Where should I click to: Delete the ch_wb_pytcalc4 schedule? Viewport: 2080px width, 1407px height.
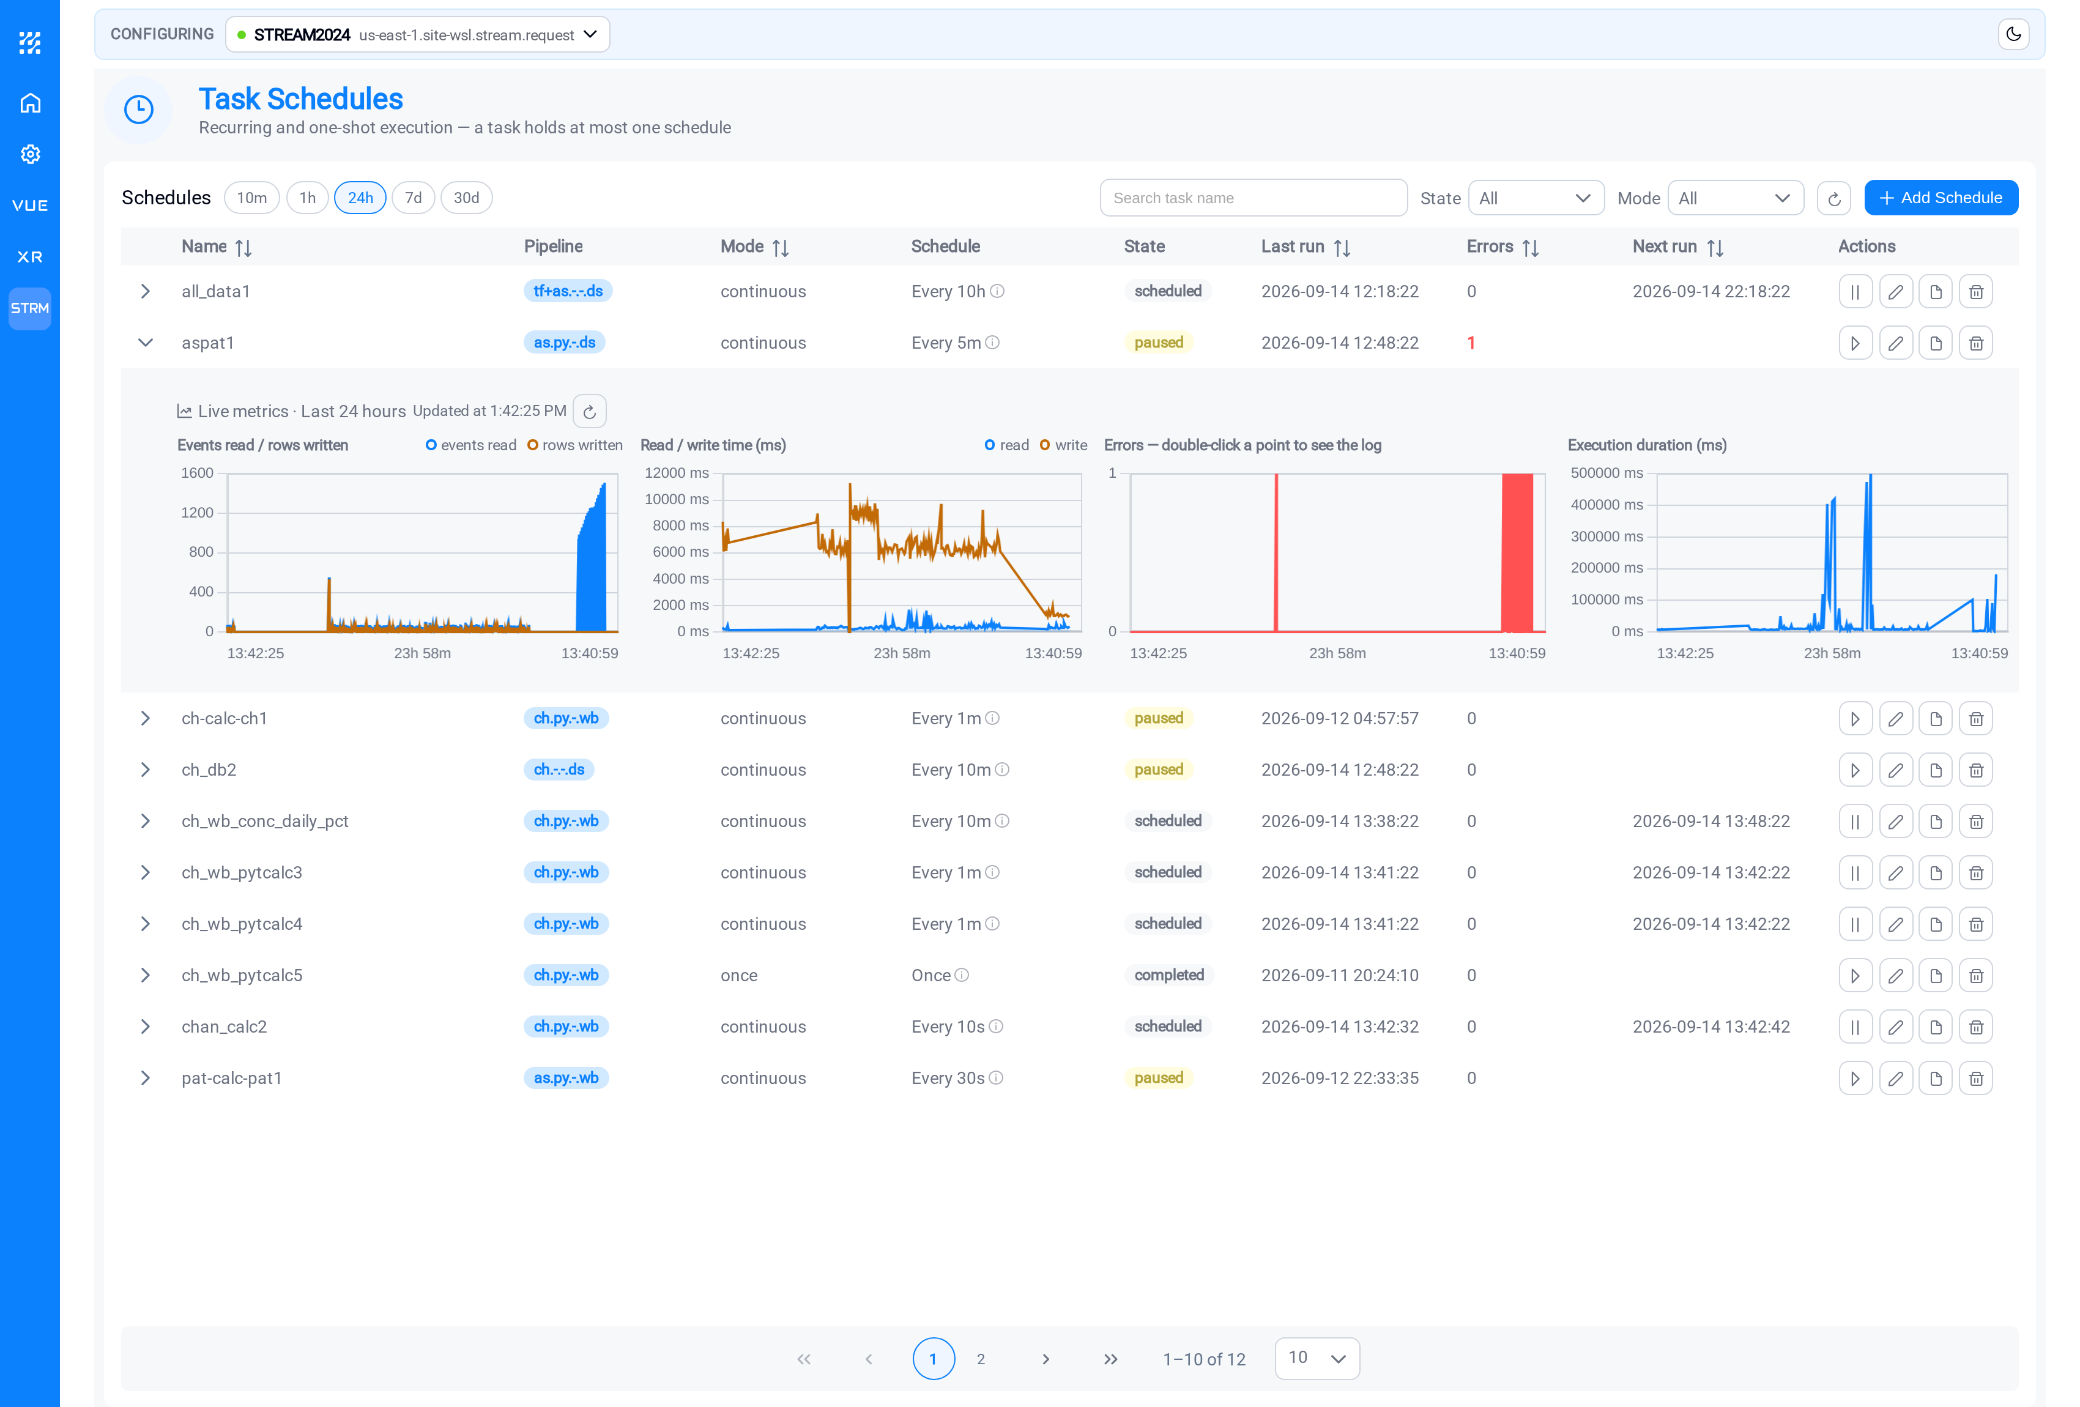pos(1976,924)
